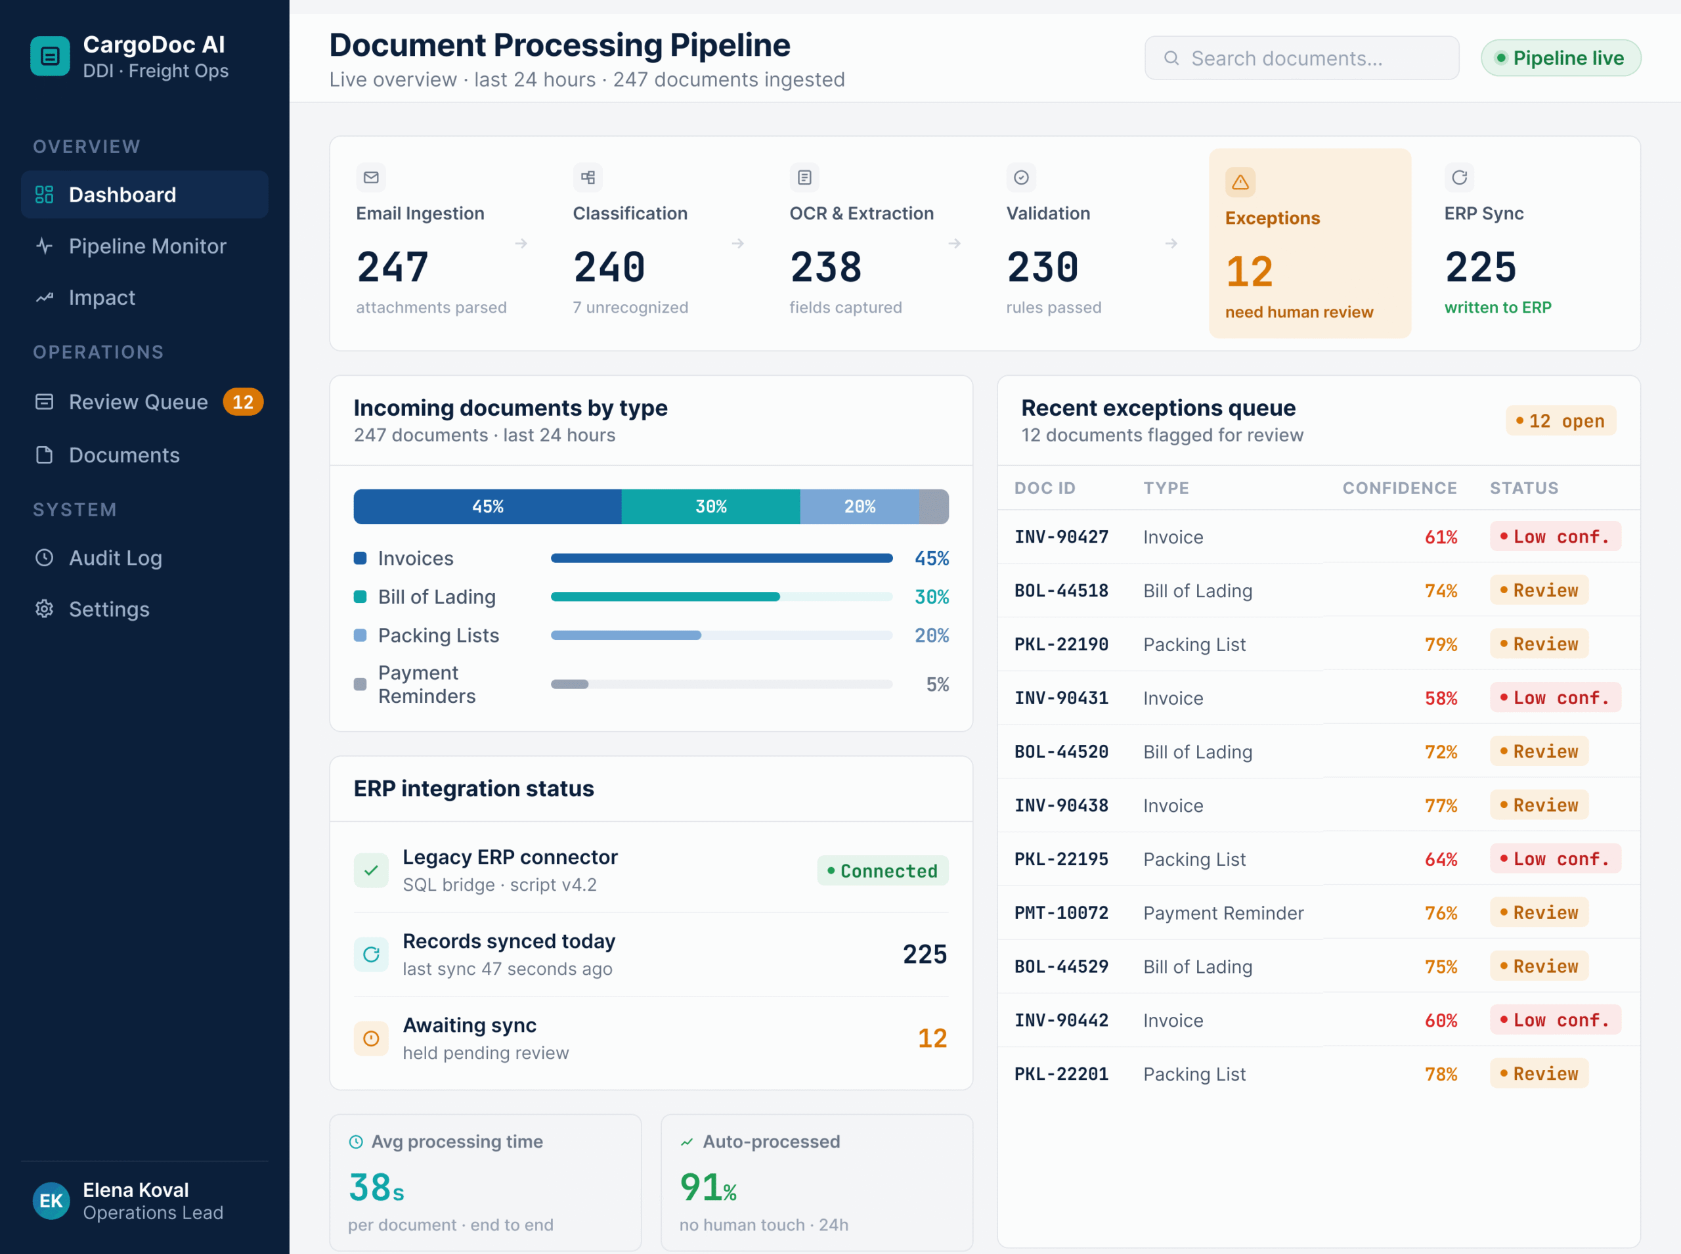Click the 12 open badge
The height and width of the screenshot is (1254, 1681).
pos(1560,420)
